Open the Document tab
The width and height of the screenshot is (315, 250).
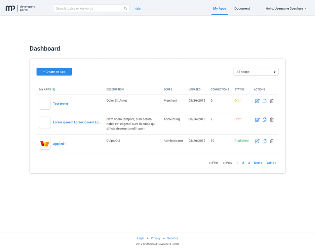coord(242,8)
